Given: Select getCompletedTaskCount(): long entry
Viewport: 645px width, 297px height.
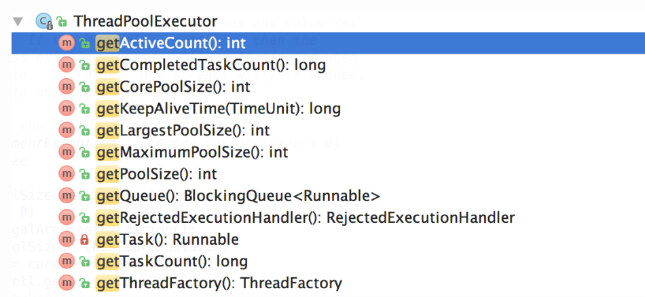Looking at the screenshot, I should pos(211,65).
